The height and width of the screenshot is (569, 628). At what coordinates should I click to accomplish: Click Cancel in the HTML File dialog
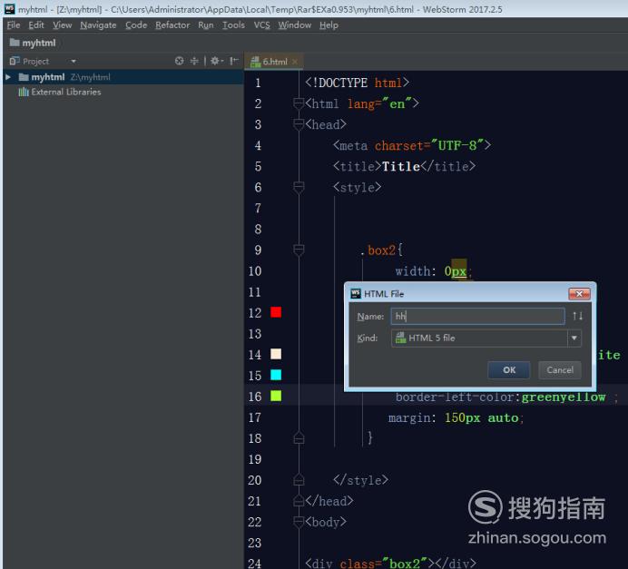(x=560, y=370)
